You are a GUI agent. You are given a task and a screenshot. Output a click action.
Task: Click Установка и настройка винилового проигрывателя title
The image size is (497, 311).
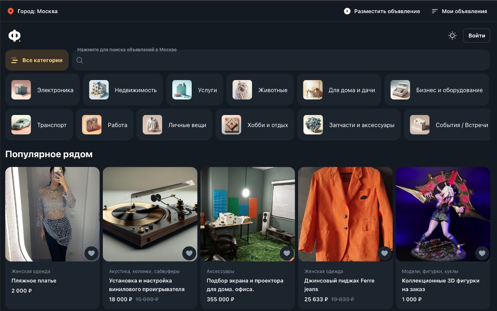147,285
